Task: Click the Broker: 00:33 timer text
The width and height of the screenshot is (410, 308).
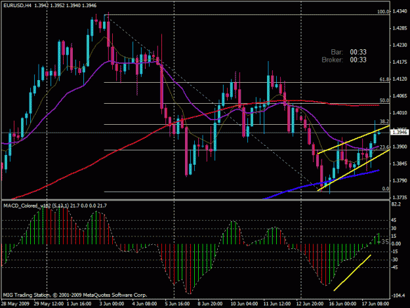Action: point(344,60)
